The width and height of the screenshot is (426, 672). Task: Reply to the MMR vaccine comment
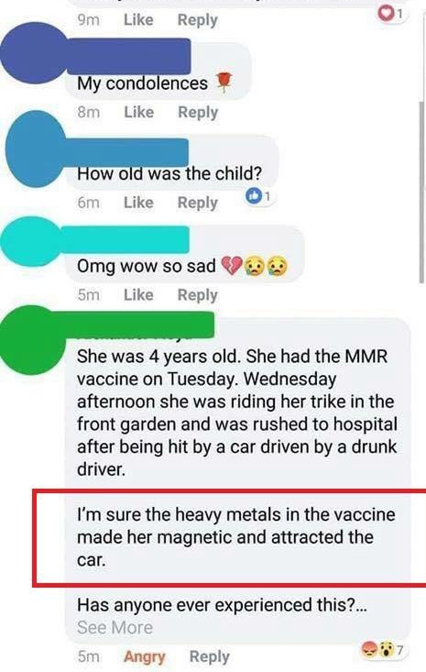coord(210,657)
